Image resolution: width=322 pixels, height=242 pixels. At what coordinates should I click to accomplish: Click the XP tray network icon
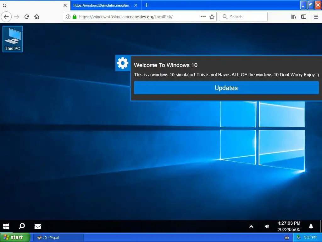click(x=298, y=238)
